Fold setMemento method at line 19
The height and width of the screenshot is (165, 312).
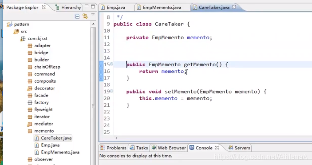click(x=112, y=91)
